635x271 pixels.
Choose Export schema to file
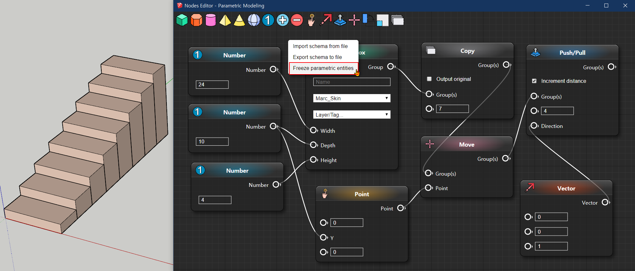coord(317,57)
